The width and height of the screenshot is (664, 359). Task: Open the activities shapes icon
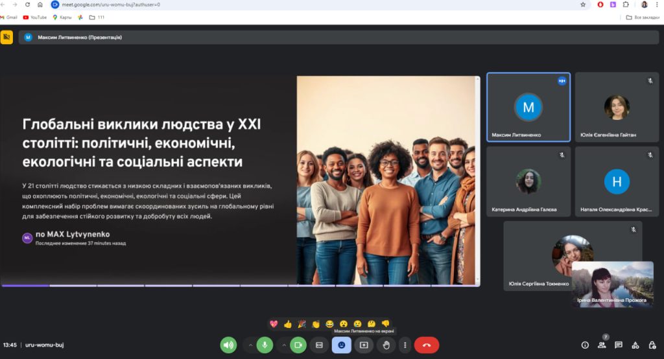(635, 345)
